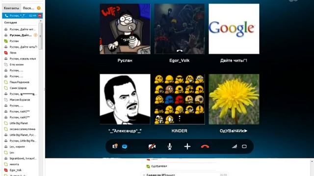The height and width of the screenshot is (176, 314).
Task: Hang up using red phone in call bar
Action: click(x=205, y=147)
